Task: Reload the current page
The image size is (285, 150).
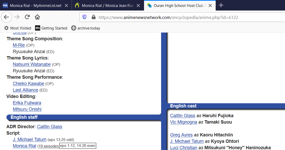Action: pos(27,17)
